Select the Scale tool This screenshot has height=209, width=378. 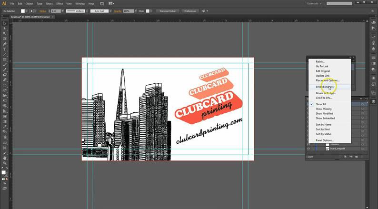coord(5,90)
